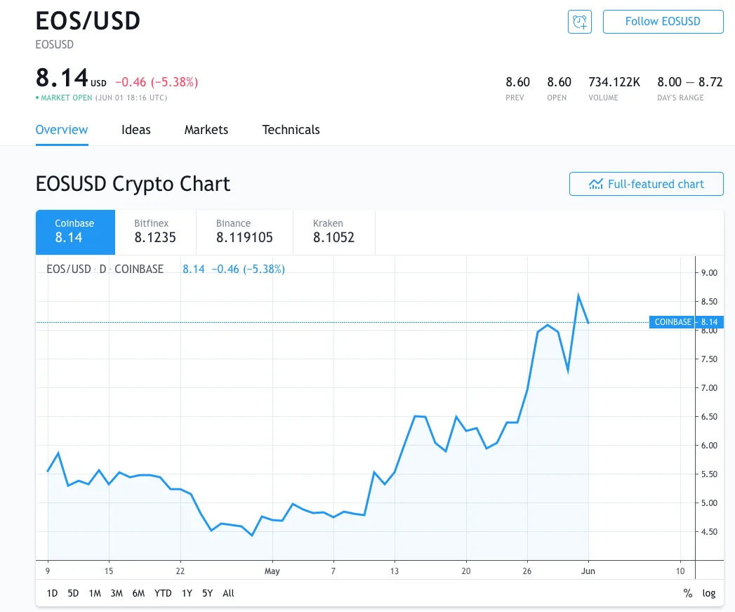Select the Coinbase 8.14 exchange tab
Screen dimensions: 735x612
coord(76,232)
